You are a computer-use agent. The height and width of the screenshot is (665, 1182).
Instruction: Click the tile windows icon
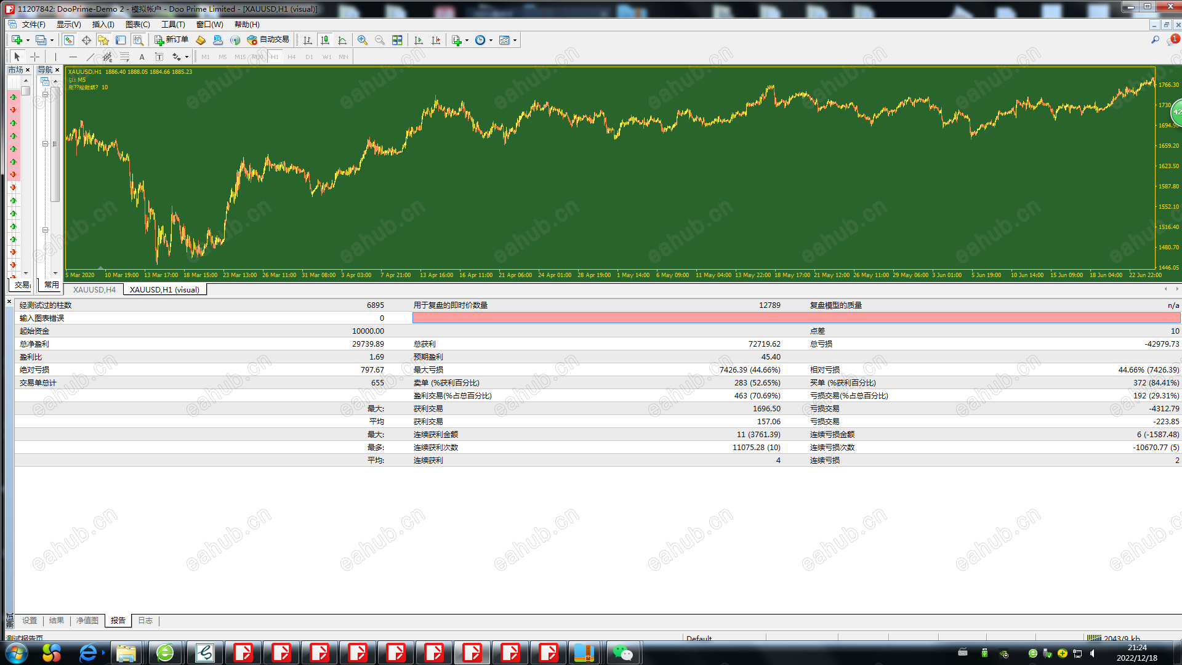[x=397, y=40]
